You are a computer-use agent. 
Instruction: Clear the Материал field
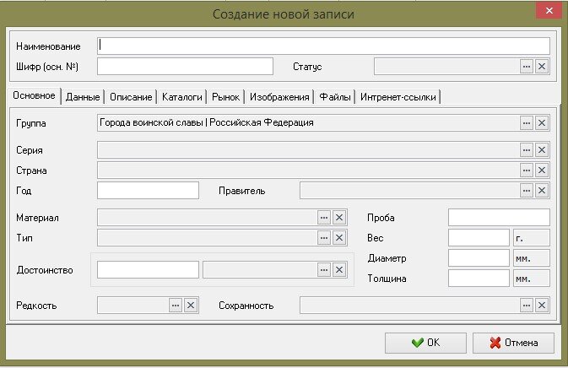pos(339,218)
